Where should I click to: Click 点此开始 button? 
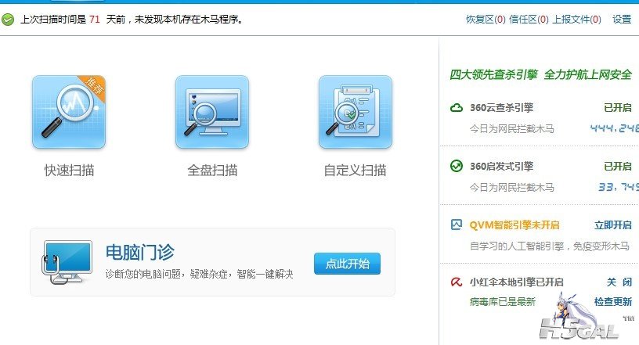[347, 264]
